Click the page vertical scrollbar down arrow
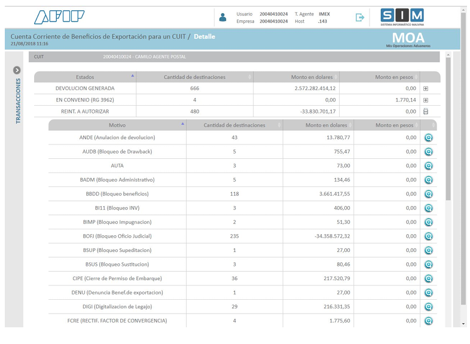Image resolution: width=470 pixels, height=344 pixels. click(463, 324)
